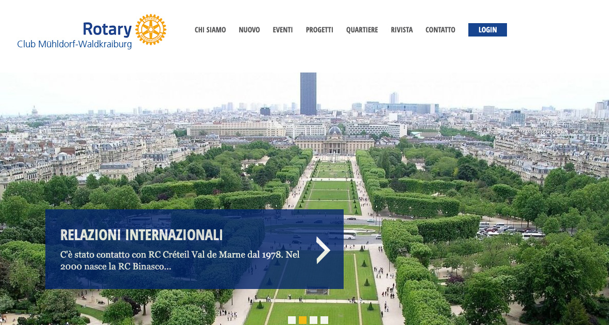Open the Quartiere navigation item
609x325 pixels.
click(362, 30)
